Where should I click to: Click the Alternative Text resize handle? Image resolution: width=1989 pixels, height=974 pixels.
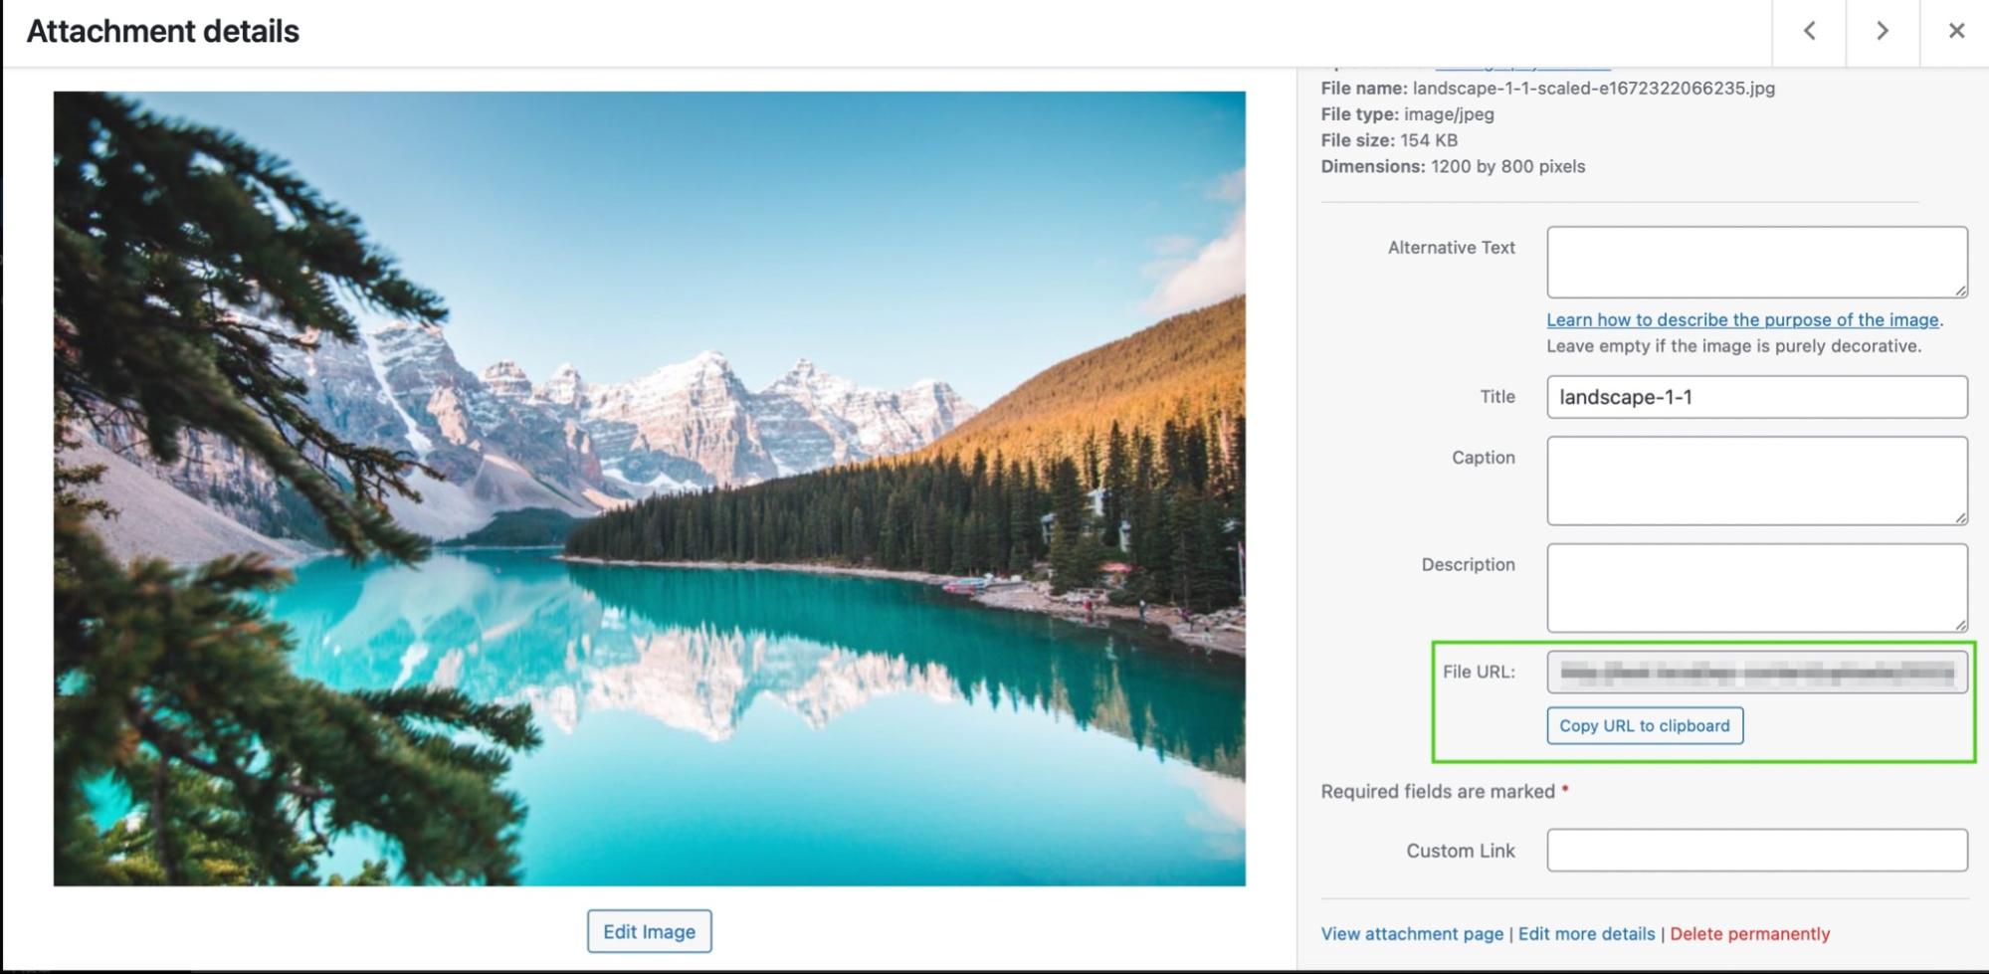(x=1960, y=290)
